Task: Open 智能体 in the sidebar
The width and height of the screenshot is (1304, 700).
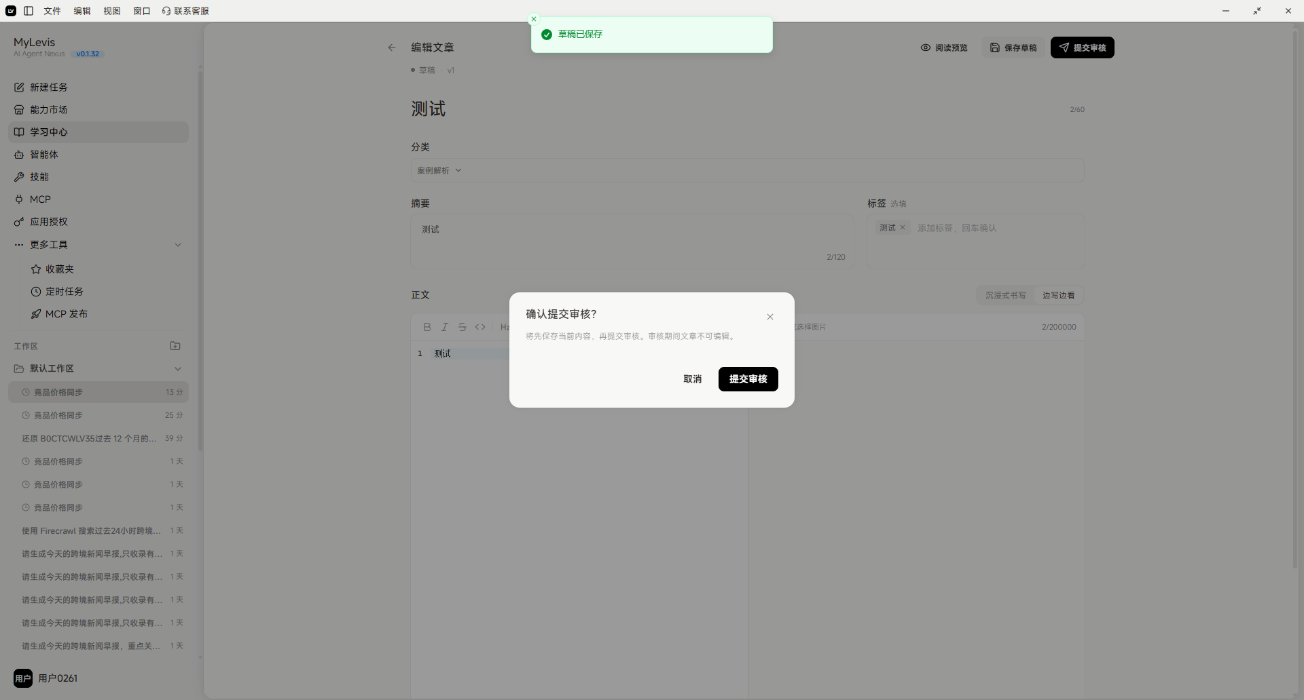Action: pyautogui.click(x=98, y=155)
